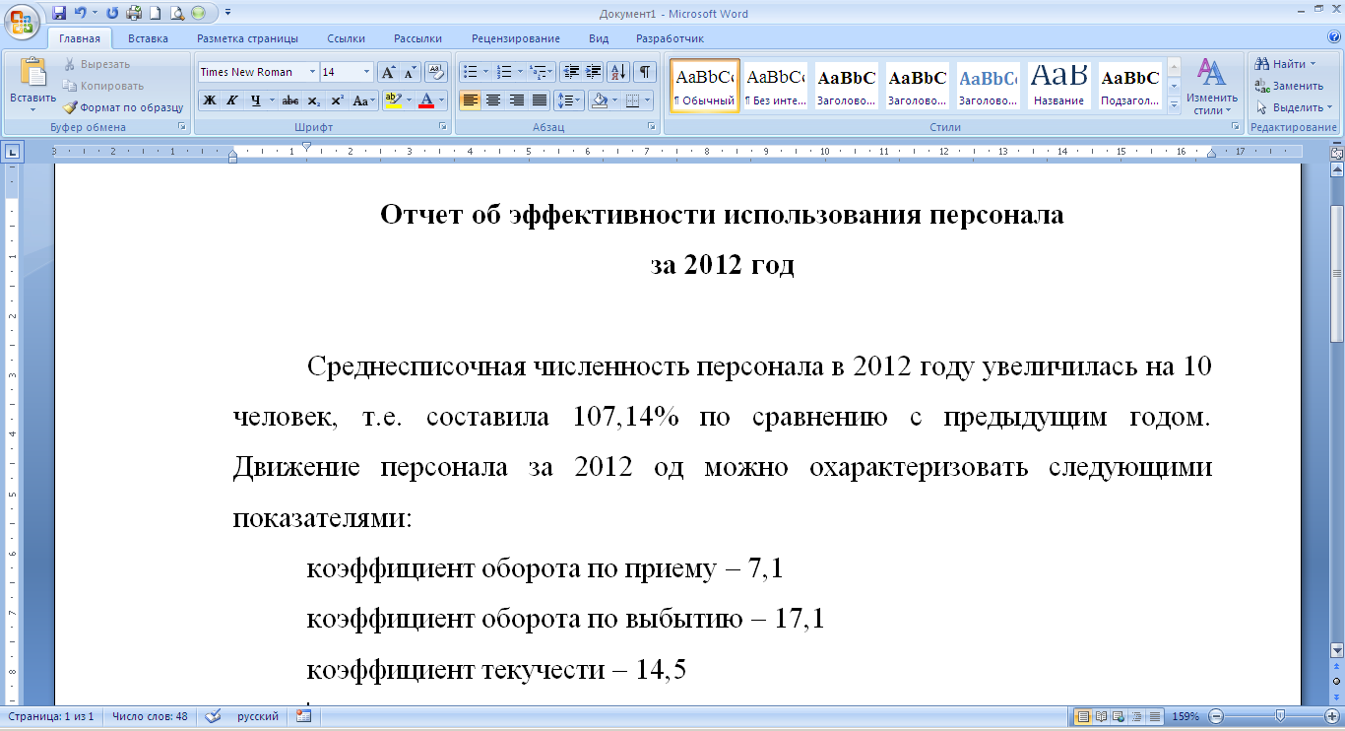Zoom out with minus button
The image size is (1345, 731).
click(1216, 716)
